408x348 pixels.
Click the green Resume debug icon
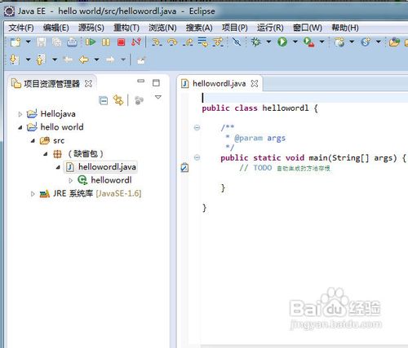pos(91,42)
